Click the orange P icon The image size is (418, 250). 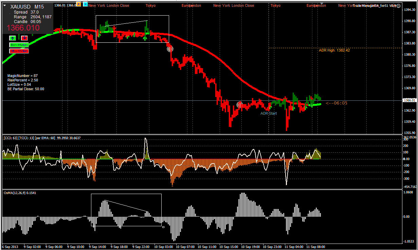79,4
